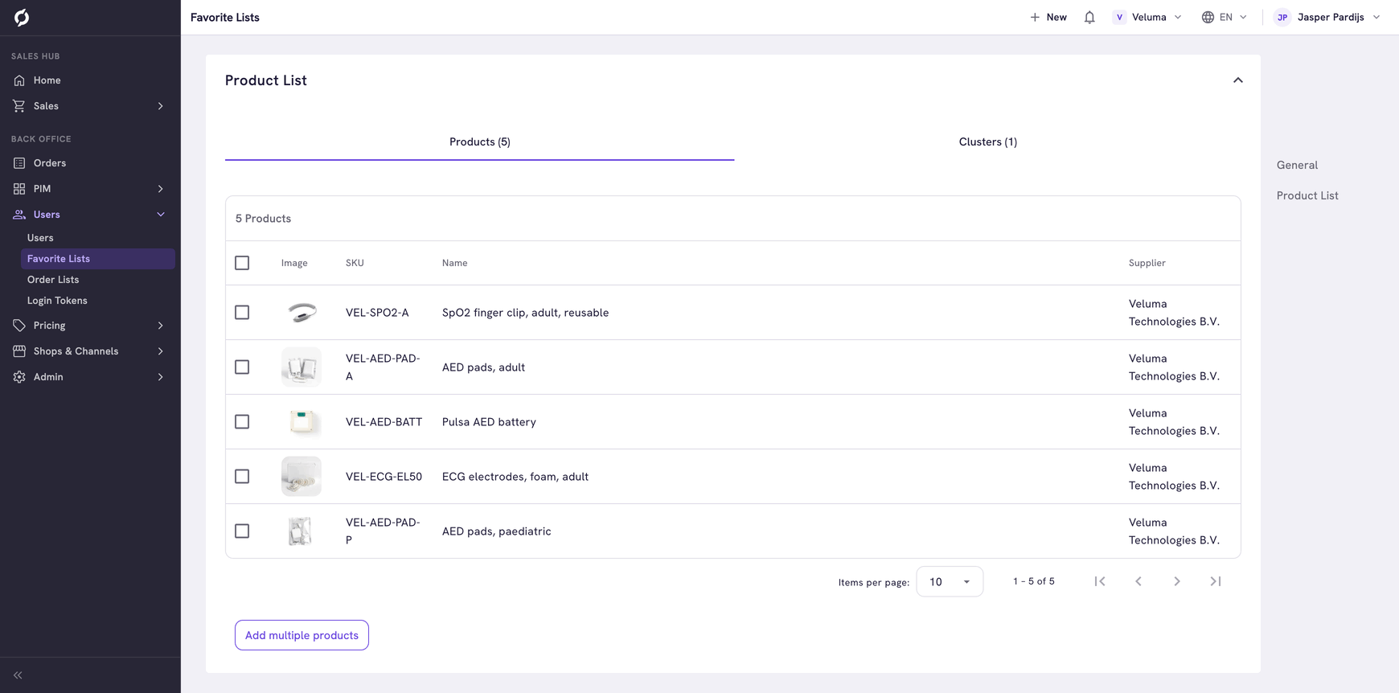Click the JP user avatar
The image size is (1399, 693).
point(1282,17)
